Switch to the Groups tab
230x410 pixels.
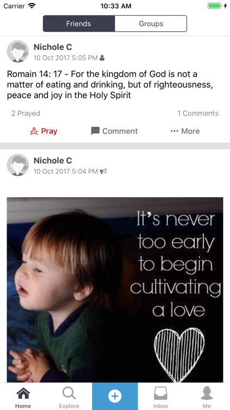pyautogui.click(x=151, y=24)
